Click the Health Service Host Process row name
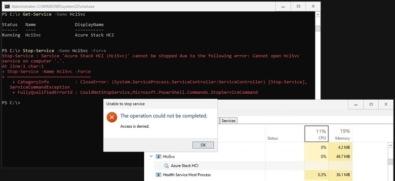 coord(187,175)
